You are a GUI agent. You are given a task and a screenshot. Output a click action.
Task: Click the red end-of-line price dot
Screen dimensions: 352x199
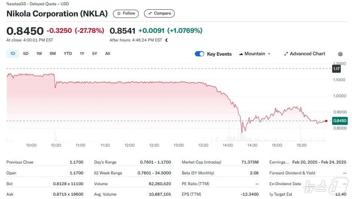326,121
